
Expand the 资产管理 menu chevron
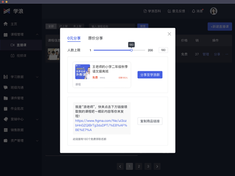[x=37, y=141]
